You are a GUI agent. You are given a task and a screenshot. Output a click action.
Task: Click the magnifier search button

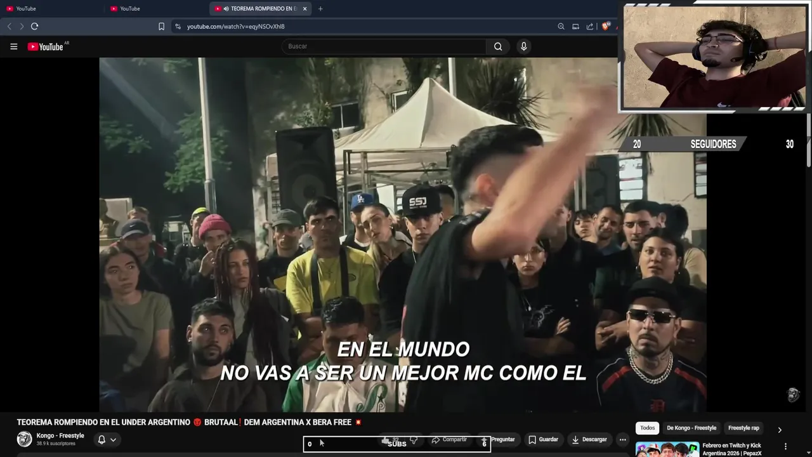click(498, 46)
